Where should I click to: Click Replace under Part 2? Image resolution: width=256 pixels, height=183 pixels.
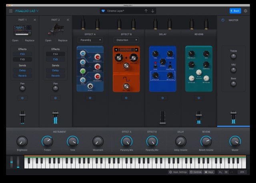coord(63,40)
